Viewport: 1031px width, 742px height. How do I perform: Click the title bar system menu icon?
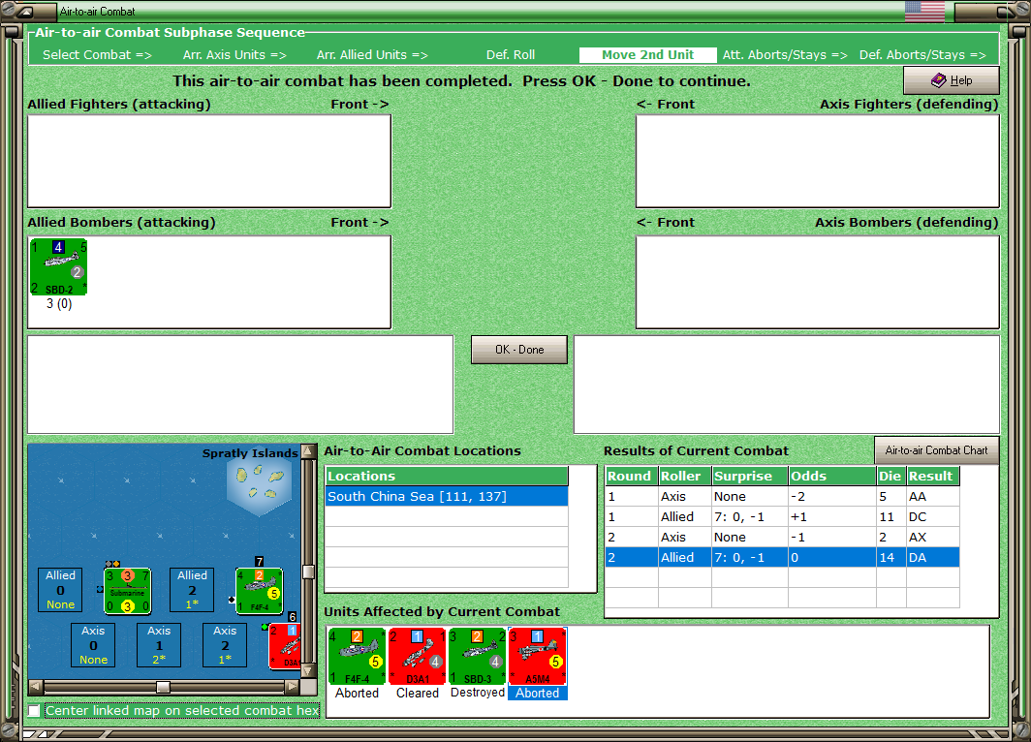(25, 12)
